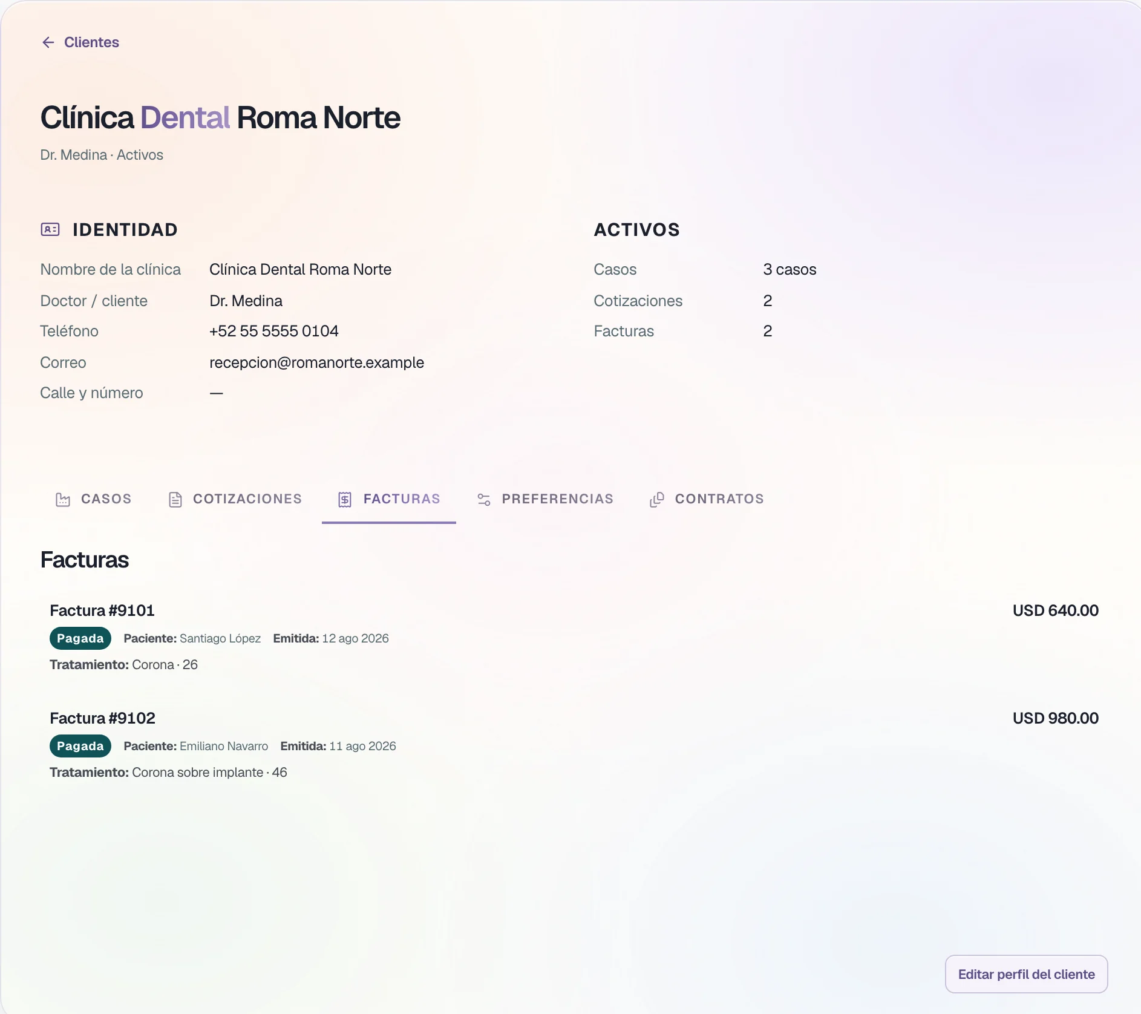
Task: Switch to the Casos tab
Action: click(93, 499)
